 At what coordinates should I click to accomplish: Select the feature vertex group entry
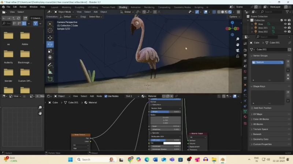[x=267, y=62]
